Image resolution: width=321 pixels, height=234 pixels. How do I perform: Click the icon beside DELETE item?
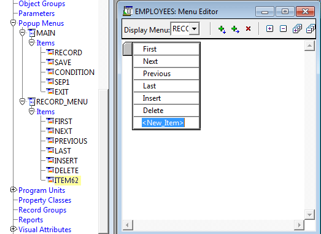(x=50, y=171)
